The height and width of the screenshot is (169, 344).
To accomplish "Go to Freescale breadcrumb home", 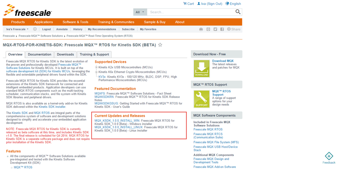I will pyautogui.click(x=9, y=36).
